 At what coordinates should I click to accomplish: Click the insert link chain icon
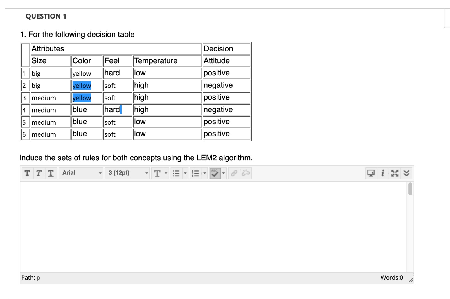(x=234, y=173)
